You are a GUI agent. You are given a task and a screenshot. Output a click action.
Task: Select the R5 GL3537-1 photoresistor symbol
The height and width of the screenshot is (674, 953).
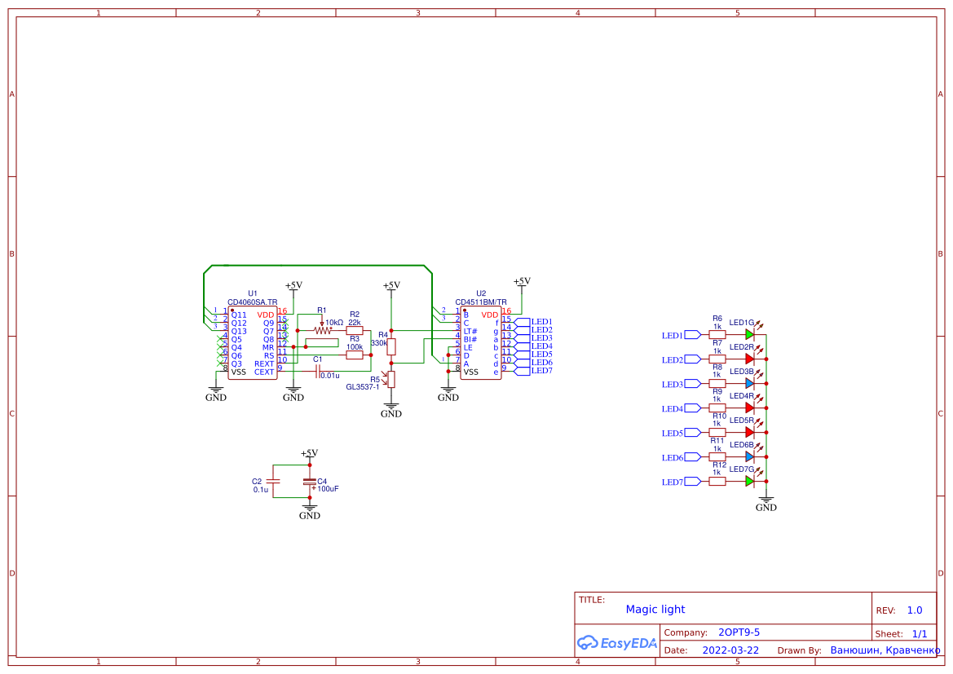click(x=391, y=379)
